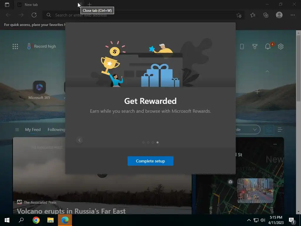Add a quick link with plus icon
301x226 pixels.
pyautogui.click(x=257, y=92)
